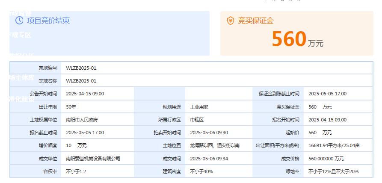
Task: Click 报名截止时间 value 2025-05-05 17:00
Action: pyautogui.click(x=85, y=133)
